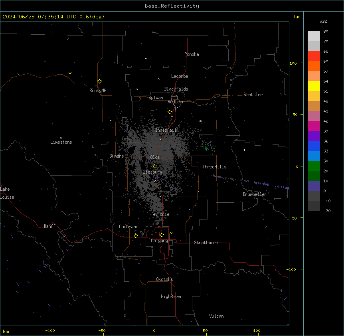Screen dimensions: 344x336
Task: Click the 2024/06/29 07:35:14 UTC timestamp
Action: pyautogui.click(x=40, y=17)
